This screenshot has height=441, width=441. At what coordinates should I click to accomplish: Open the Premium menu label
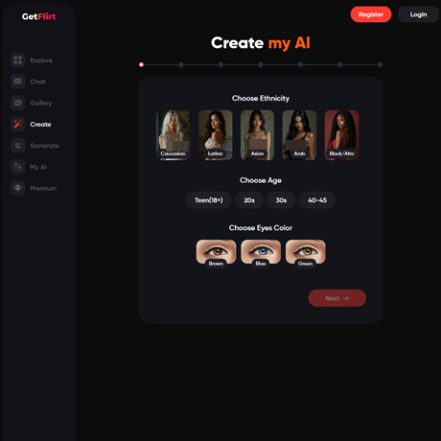click(43, 189)
